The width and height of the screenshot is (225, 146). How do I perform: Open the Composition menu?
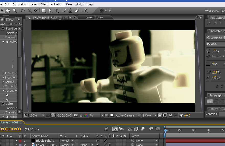pyautogui.click(x=20, y=4)
